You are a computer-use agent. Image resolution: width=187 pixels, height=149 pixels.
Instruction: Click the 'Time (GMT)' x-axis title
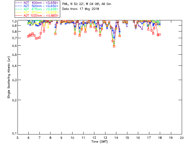(100, 142)
